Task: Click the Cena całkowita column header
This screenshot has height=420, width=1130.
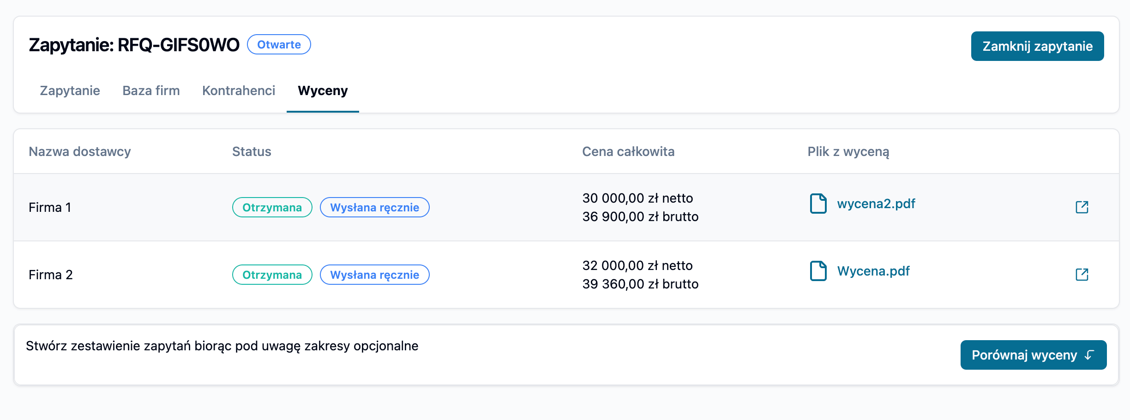Action: pos(628,151)
